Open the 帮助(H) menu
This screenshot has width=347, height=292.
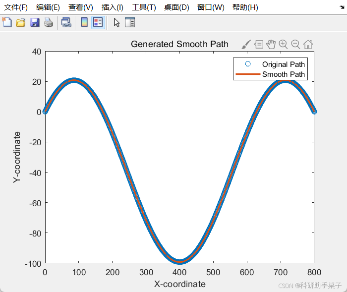click(x=245, y=7)
